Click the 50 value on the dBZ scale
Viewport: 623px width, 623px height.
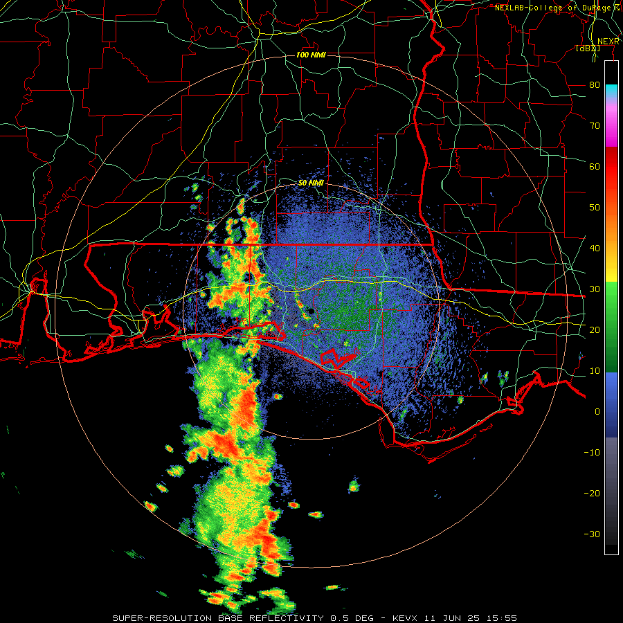595,208
